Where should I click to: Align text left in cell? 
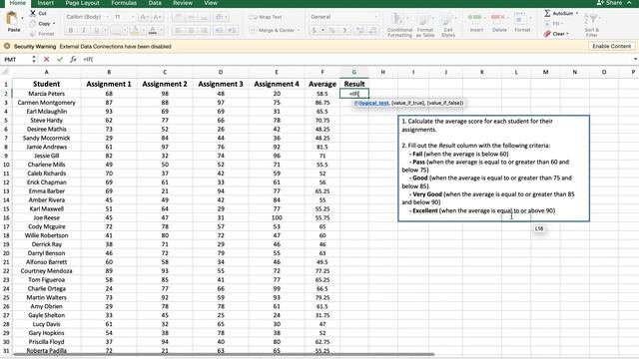coord(179,30)
